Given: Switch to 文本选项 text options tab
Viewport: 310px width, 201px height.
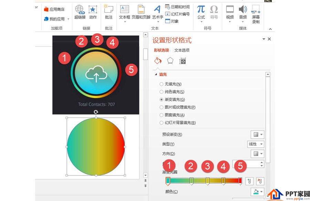Looking at the screenshot, I should pyautogui.click(x=182, y=50).
